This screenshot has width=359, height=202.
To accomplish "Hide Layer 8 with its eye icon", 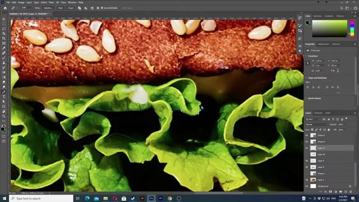I will pyautogui.click(x=307, y=167).
